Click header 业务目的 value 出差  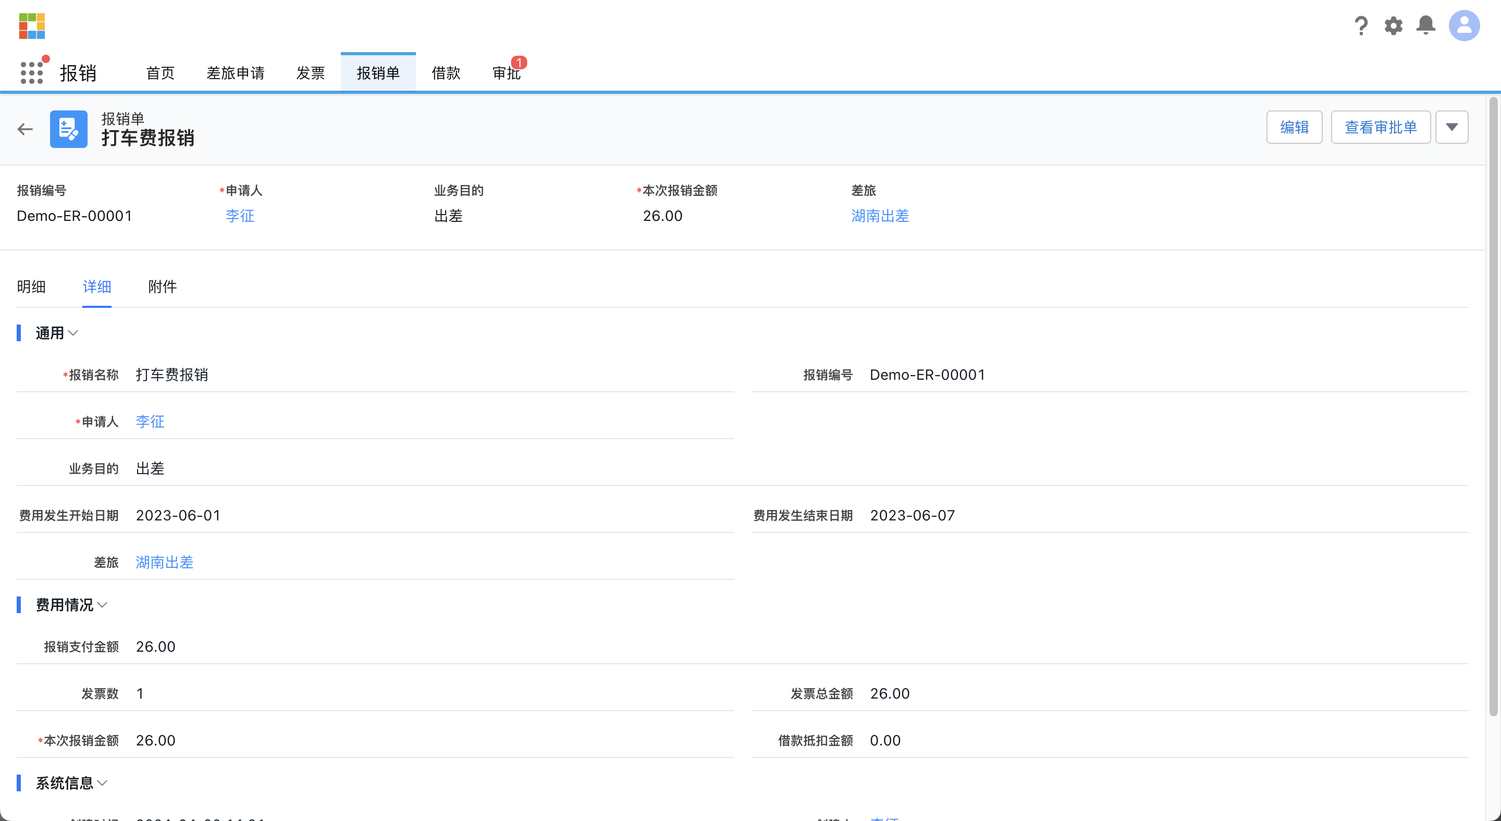[449, 216]
